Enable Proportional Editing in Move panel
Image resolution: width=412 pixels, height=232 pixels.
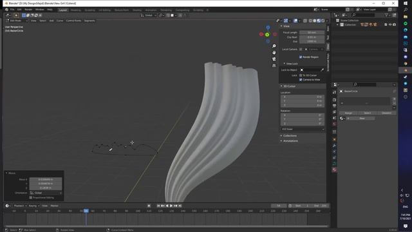pyautogui.click(x=31, y=198)
